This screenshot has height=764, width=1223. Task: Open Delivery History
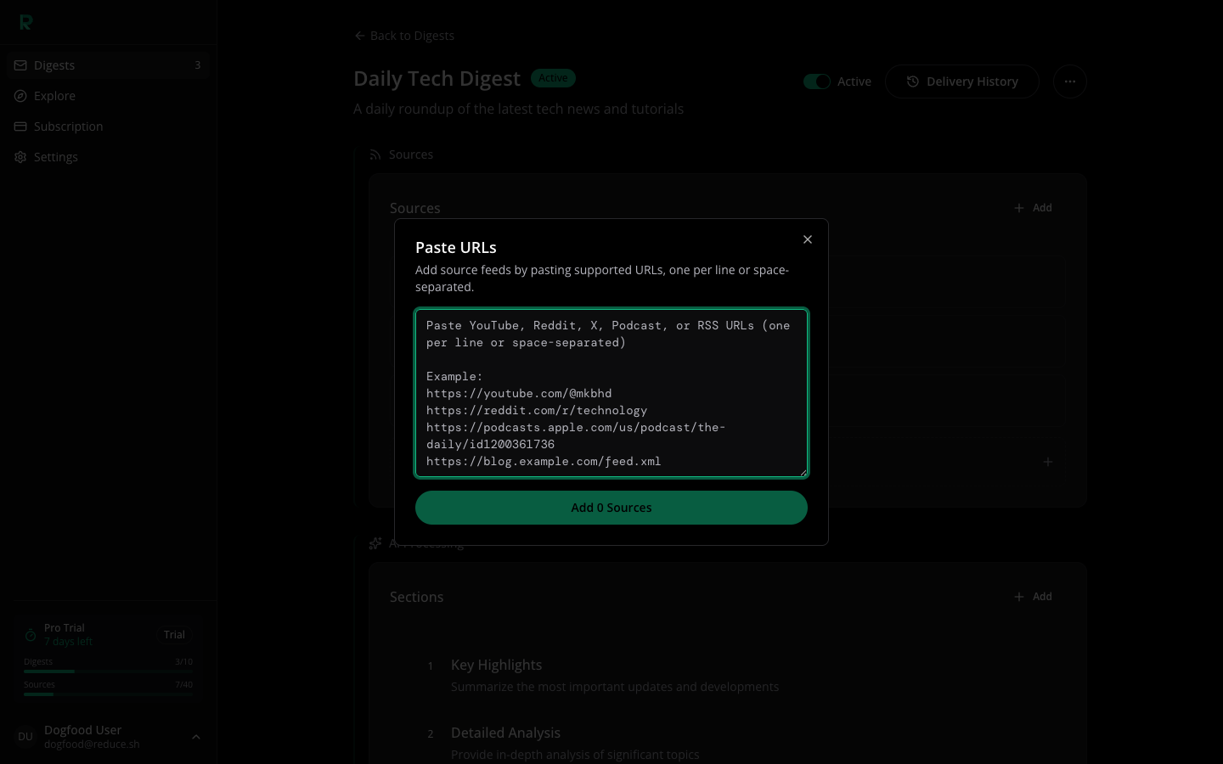click(x=961, y=81)
